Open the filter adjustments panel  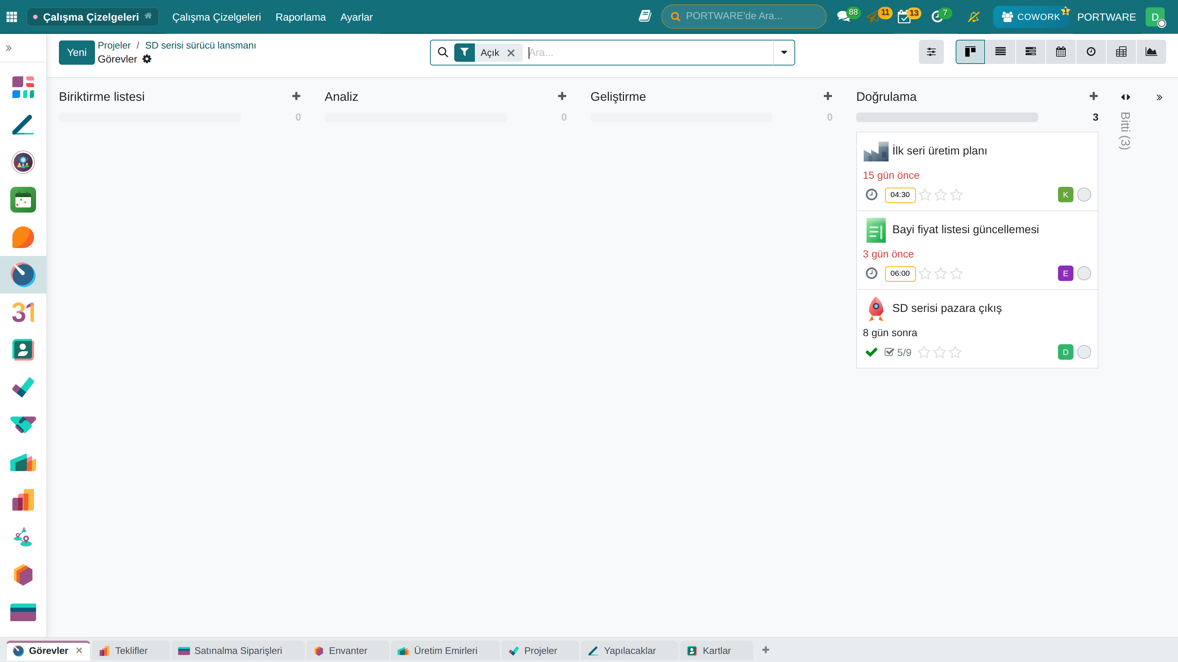click(931, 51)
